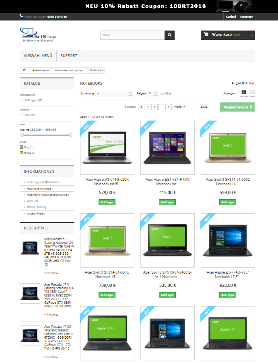Open Predator 17 X GX-791 sidebar thumbnail
This screenshot has width=278, height=362.
30,293
